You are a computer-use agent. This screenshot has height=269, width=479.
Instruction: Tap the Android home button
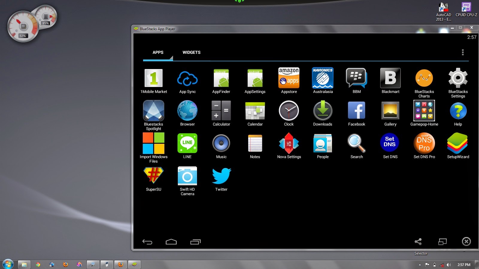(x=171, y=242)
